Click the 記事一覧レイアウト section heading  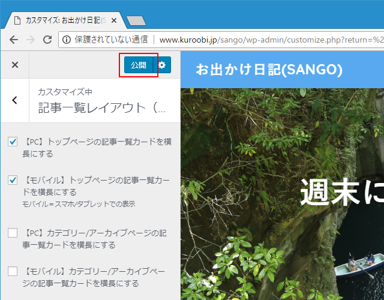tap(102, 108)
